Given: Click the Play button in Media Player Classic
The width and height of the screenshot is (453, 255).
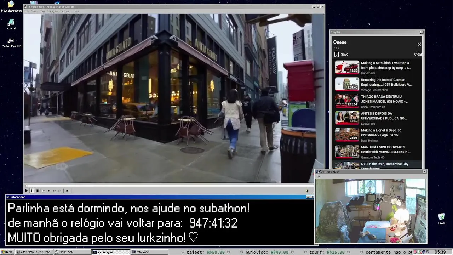Looking at the screenshot, I should [x=27, y=191].
